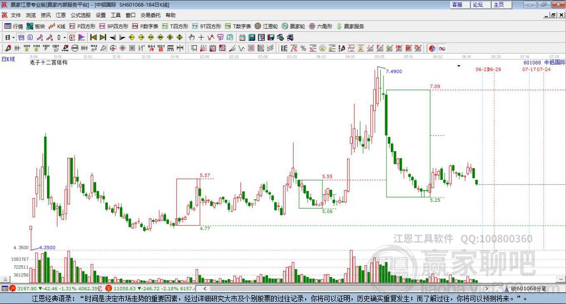The height and width of the screenshot is (304, 566).
Task: Select the red circular target tool
Action: click(x=113, y=48)
